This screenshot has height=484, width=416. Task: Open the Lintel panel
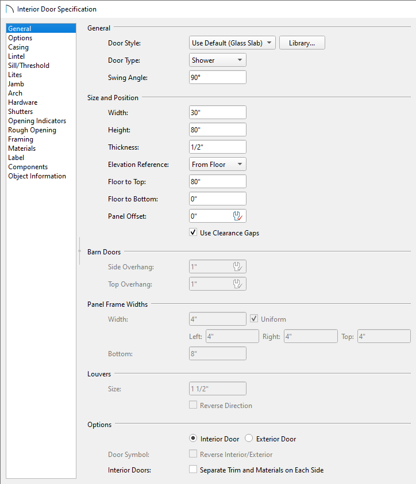(41, 56)
